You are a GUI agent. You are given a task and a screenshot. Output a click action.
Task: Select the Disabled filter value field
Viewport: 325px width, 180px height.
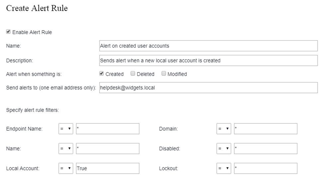pyautogui.click(x=266, y=149)
